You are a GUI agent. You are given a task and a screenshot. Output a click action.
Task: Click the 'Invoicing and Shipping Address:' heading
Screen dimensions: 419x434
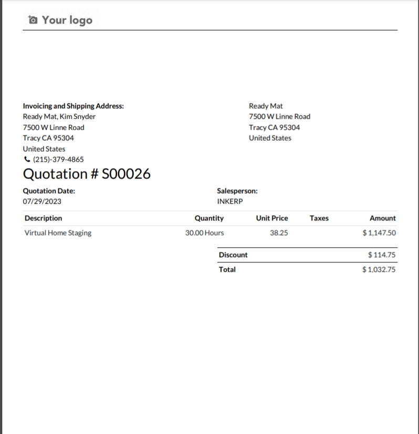73,106
